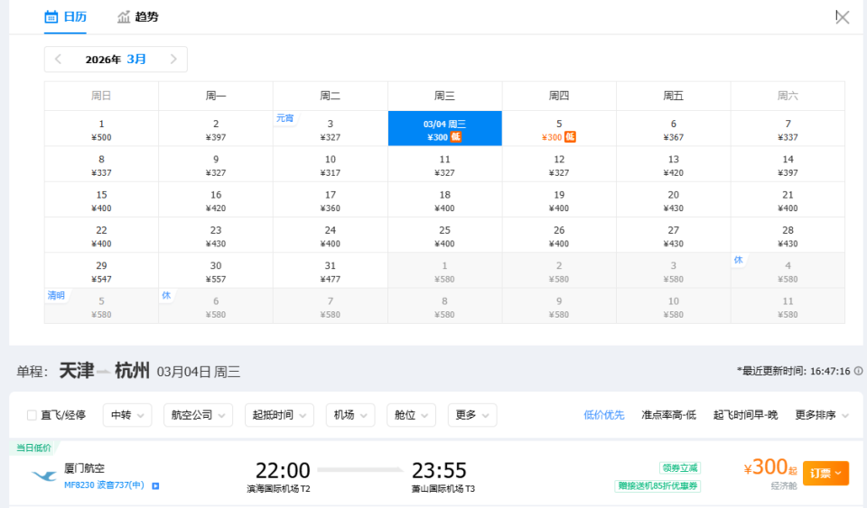
Task: Open the 航空公司 filter dropdown
Action: (x=198, y=415)
